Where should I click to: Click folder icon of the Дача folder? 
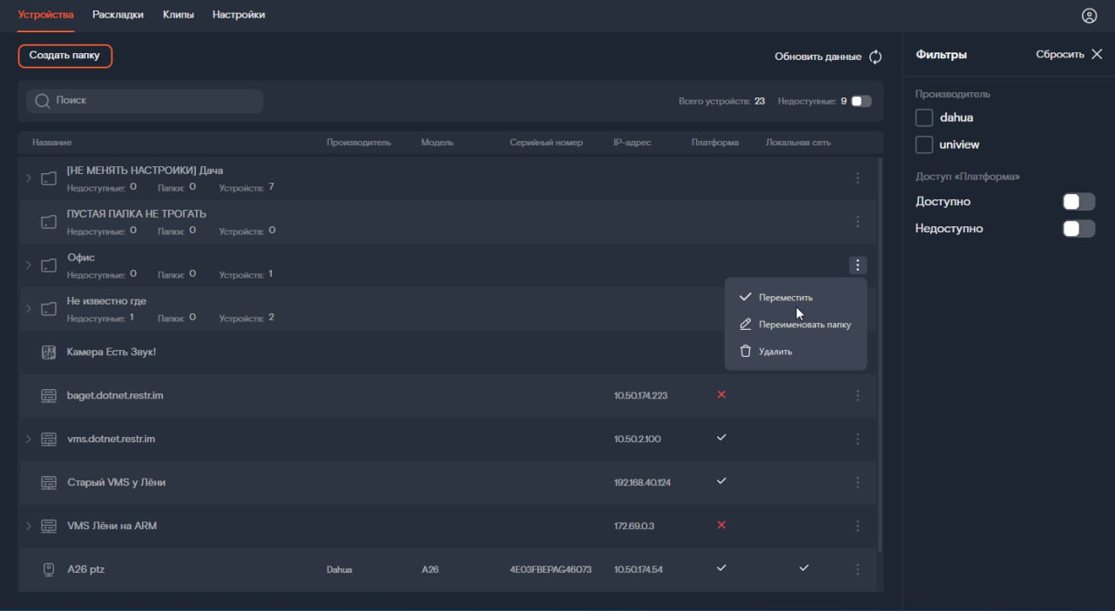coord(49,178)
